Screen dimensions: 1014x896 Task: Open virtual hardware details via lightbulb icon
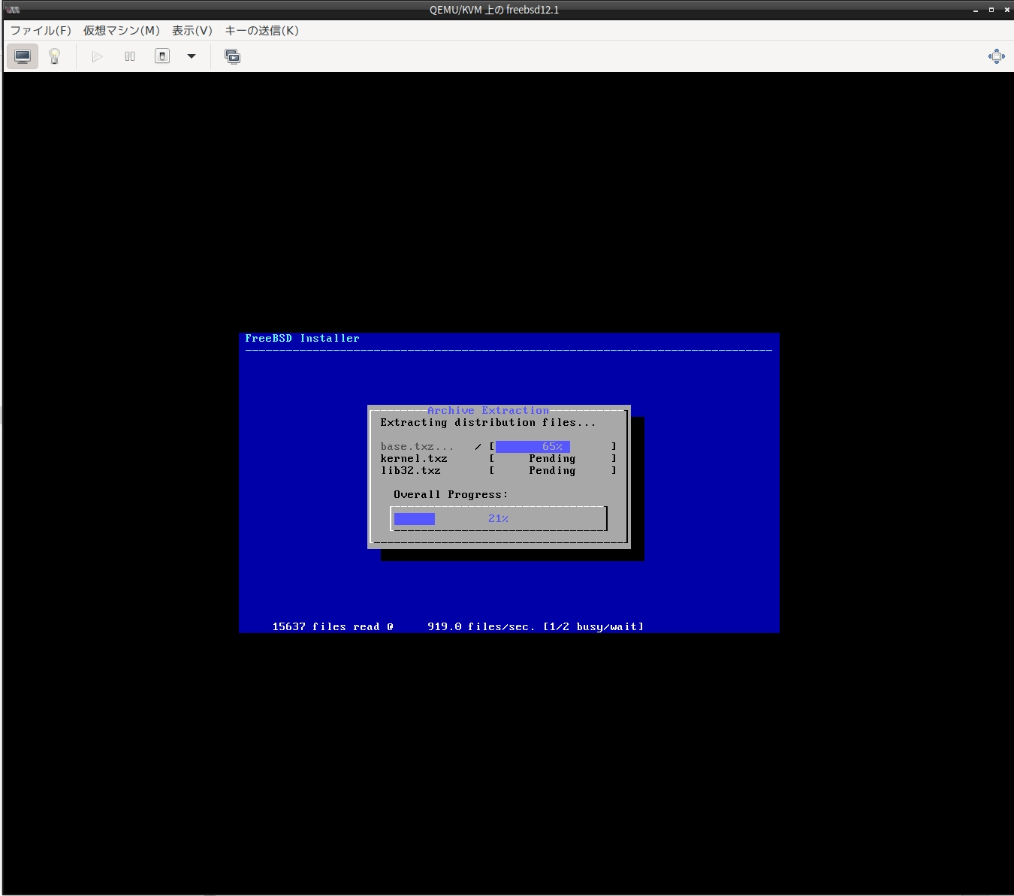click(54, 56)
